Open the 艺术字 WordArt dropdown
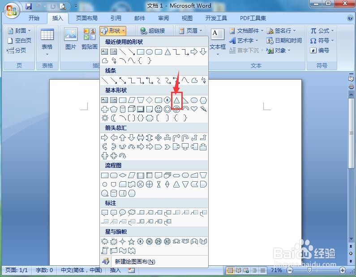The height and width of the screenshot is (277, 356). (244, 41)
